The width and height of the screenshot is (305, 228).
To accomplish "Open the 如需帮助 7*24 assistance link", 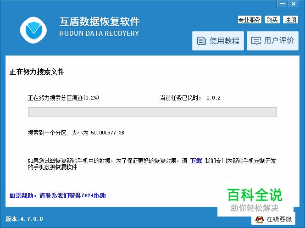I will [x=58, y=195].
